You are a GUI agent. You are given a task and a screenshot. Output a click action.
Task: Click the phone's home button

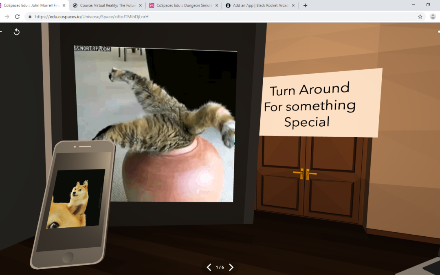click(x=68, y=257)
